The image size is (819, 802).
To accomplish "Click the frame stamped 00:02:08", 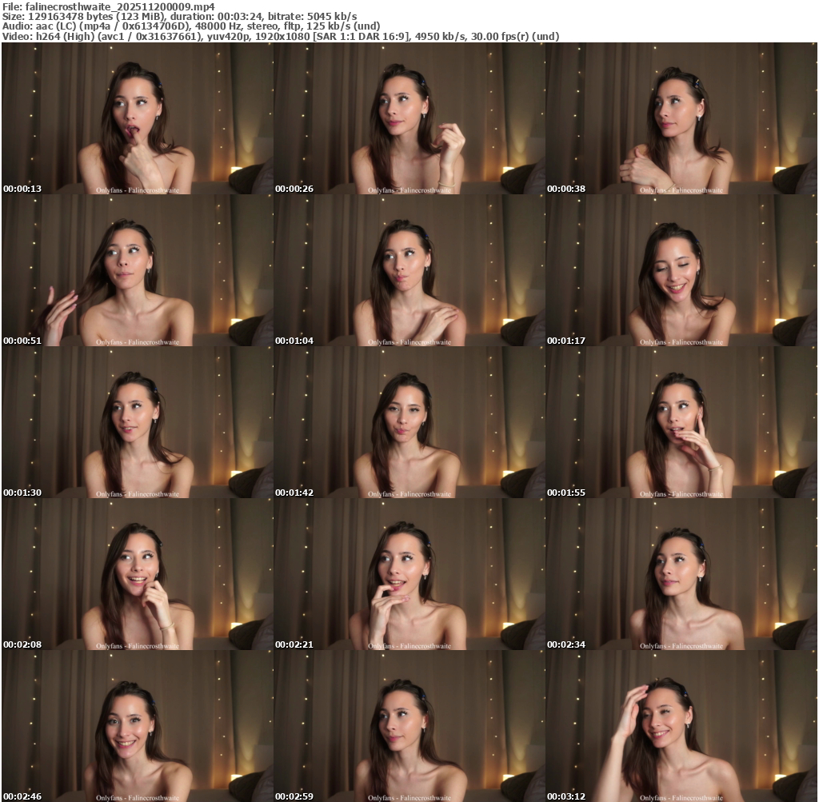I will [x=138, y=574].
